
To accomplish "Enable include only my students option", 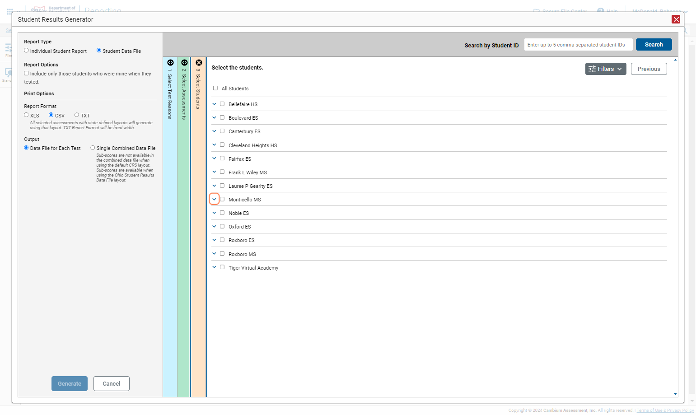I will pyautogui.click(x=26, y=73).
